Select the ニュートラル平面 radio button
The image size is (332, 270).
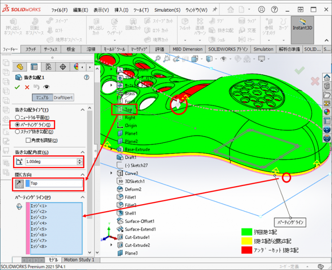pyautogui.click(x=17, y=117)
